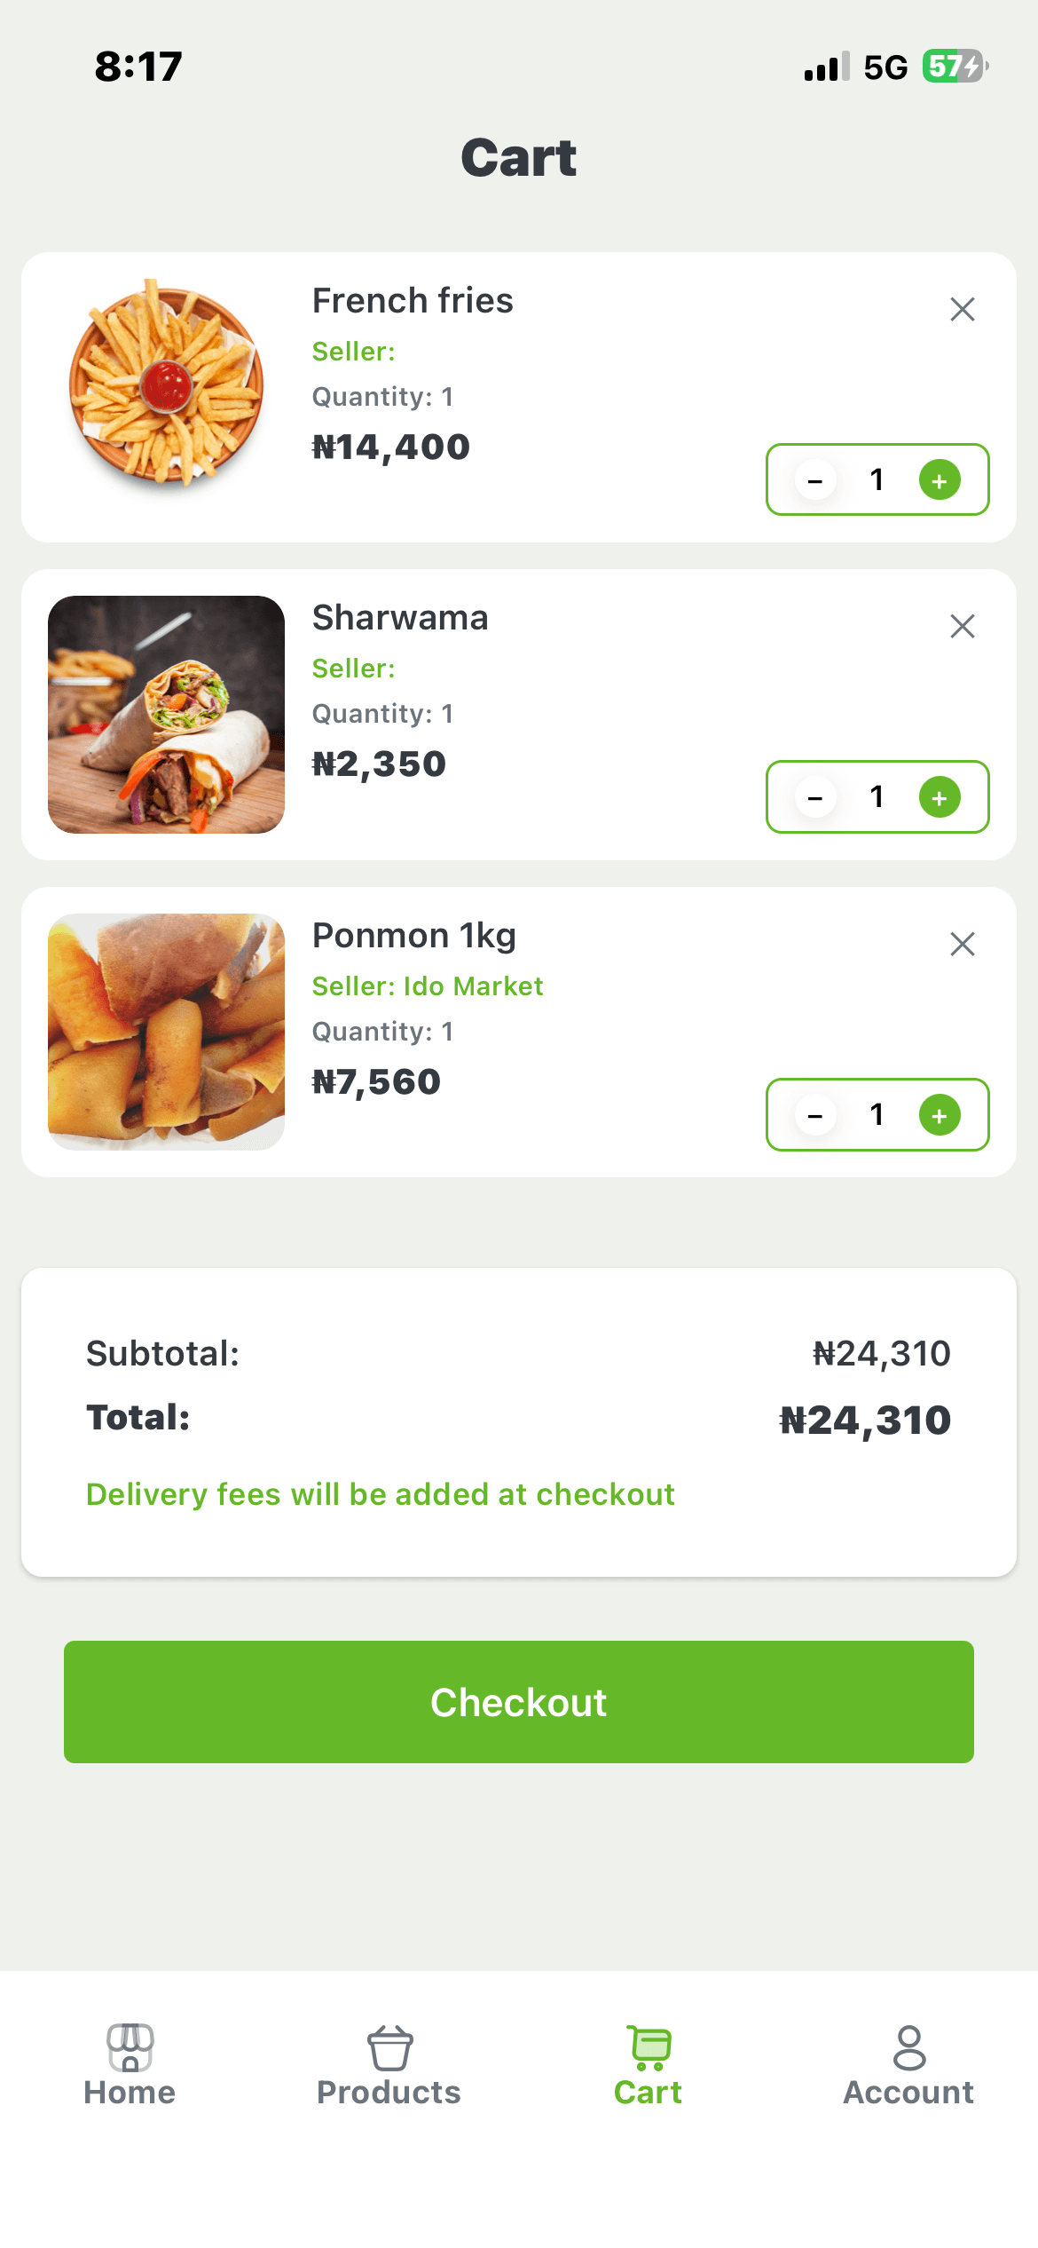This screenshot has width=1038, height=2248.
Task: Reduce Ponmon 1kg quantity by one
Action: (815, 1115)
